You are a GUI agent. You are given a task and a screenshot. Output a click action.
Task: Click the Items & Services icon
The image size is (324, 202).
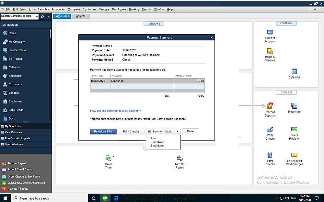click(x=270, y=51)
